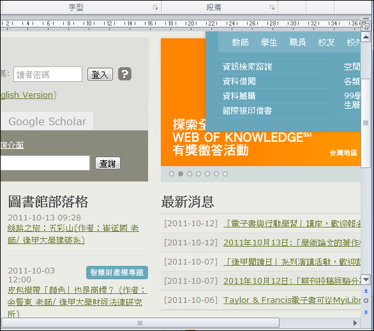The width and height of the screenshot is (374, 331).
Task: Click the 查詢介面 underlined link
Action: pos(12,145)
